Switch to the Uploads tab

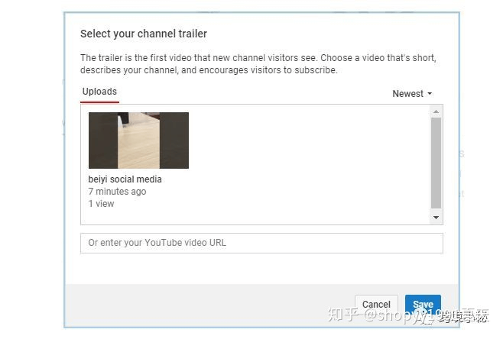pyautogui.click(x=99, y=92)
